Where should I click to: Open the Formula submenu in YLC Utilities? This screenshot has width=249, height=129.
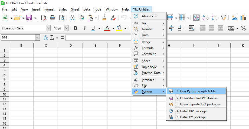pyautogui.click(x=148, y=48)
